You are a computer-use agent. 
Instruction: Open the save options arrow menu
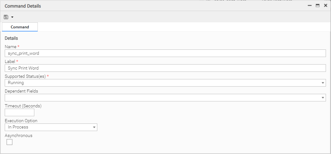coord(12,17)
